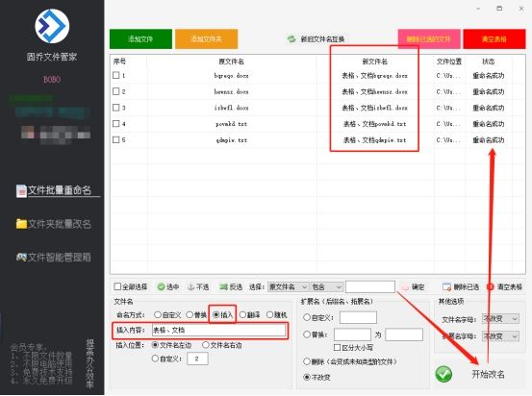
Task: Click the extension replace-from field
Action: [352, 334]
